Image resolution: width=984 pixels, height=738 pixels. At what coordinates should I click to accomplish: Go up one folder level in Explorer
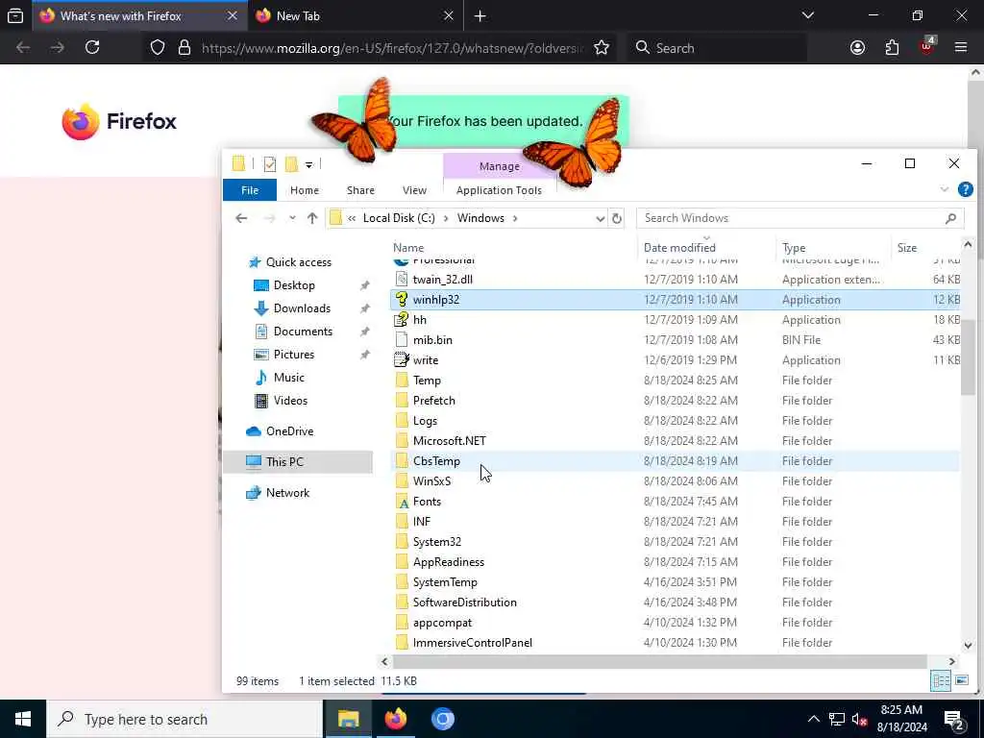pos(312,218)
